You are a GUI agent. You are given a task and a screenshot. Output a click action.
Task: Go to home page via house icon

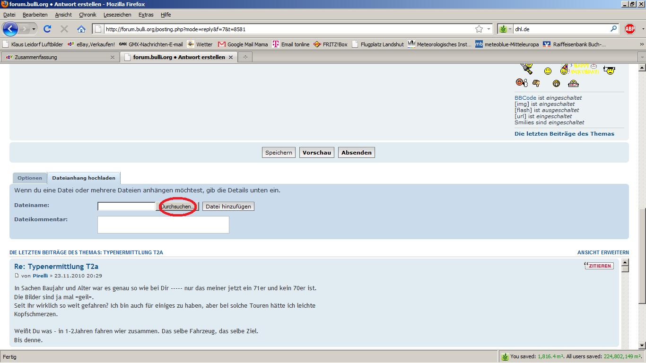pos(81,29)
